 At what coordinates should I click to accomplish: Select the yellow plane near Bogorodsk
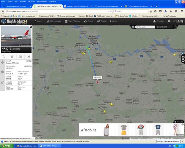click(83, 53)
